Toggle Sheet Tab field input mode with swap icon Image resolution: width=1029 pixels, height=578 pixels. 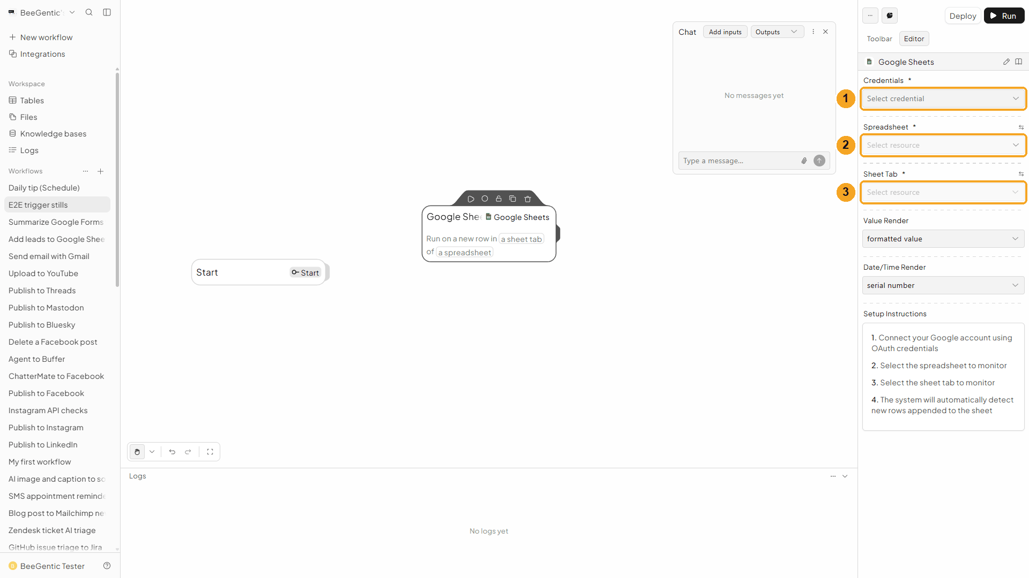[1021, 174]
